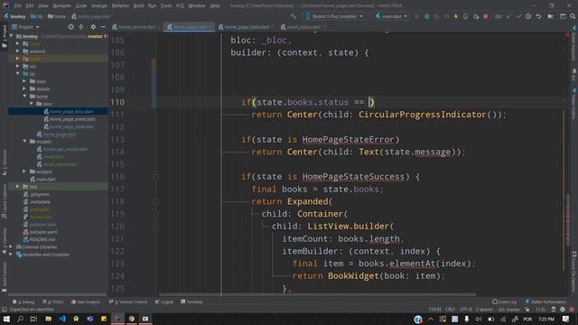Open the Terminal tool window
The width and height of the screenshot is (578, 325).
[191, 302]
